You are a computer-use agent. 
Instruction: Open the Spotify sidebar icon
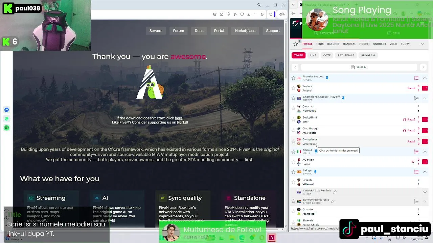6,128
